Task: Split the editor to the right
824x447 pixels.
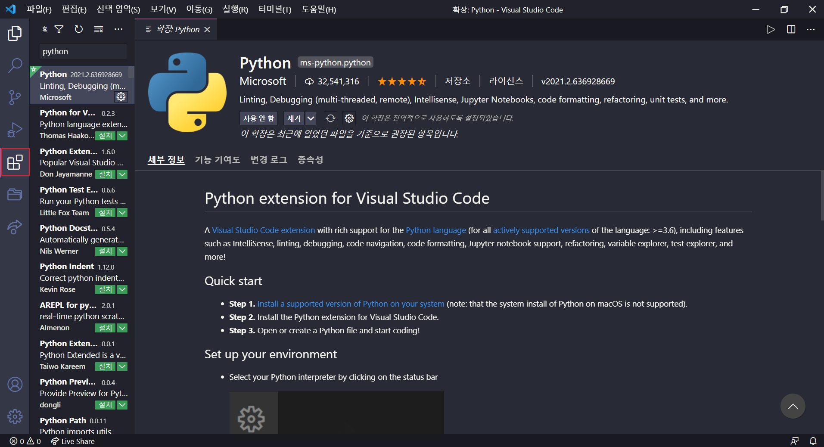Action: coord(791,29)
